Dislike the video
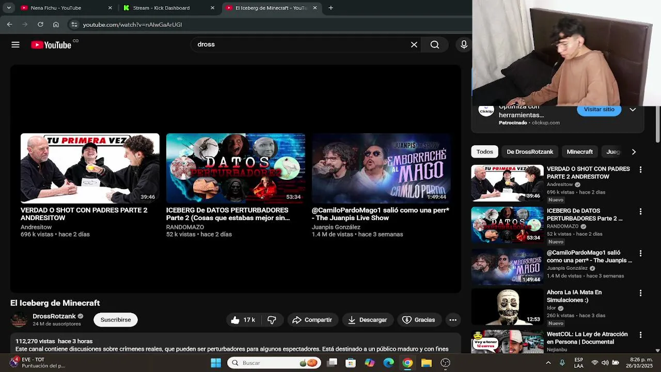Viewport: 661px width, 372px height. pos(272,320)
